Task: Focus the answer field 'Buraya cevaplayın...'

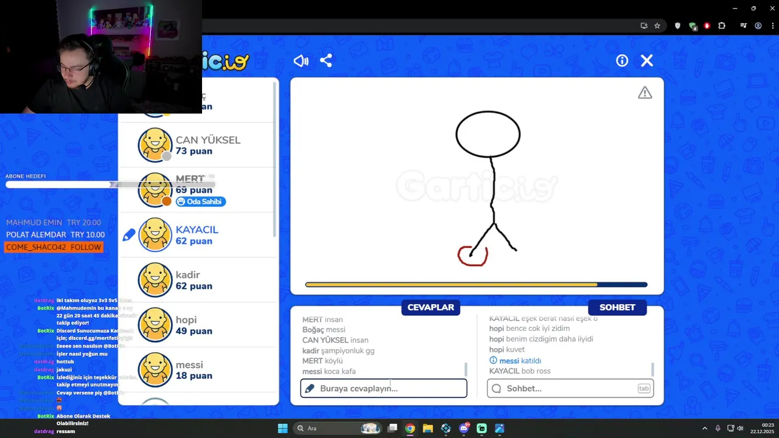Action: (383, 388)
